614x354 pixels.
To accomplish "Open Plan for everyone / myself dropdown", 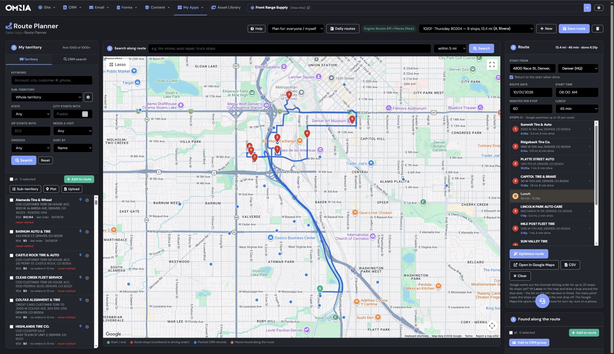I will point(296,29).
